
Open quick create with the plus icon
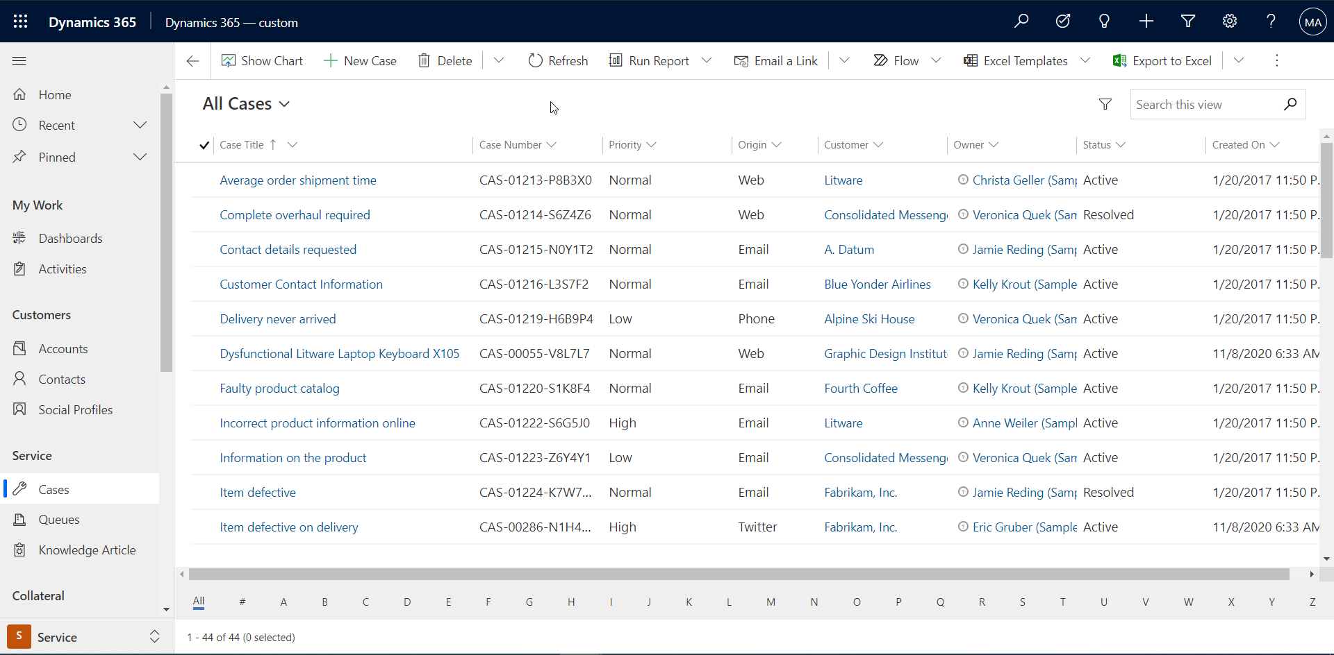pos(1146,21)
